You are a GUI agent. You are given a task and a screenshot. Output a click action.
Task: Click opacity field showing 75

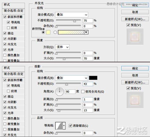[x=88, y=21]
